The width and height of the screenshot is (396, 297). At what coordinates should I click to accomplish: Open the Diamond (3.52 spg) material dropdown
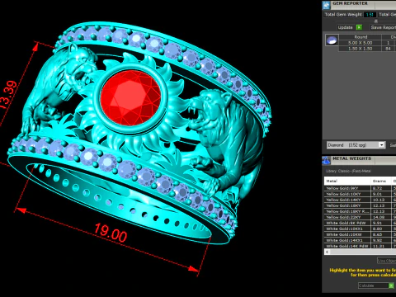(356, 145)
